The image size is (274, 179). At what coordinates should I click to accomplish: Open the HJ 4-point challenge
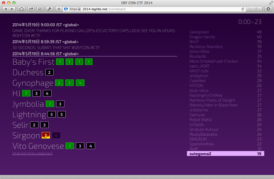[x=47, y=93]
